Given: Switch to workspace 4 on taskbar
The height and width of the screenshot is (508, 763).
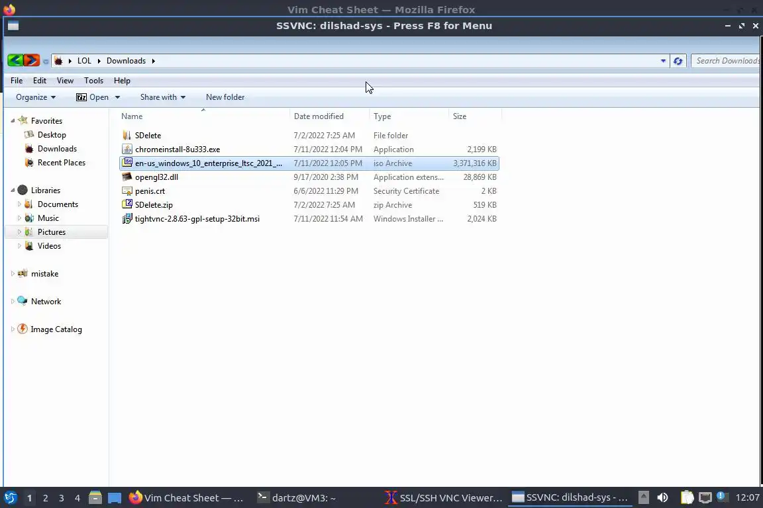Looking at the screenshot, I should click(x=77, y=498).
